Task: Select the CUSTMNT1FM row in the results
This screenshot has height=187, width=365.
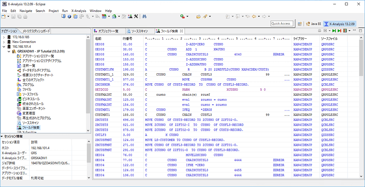Action: 226,69
